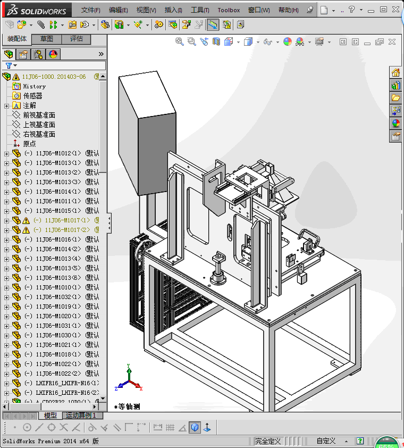404x448 pixels.
Task: Toggle the center point snap circle icon
Action: coord(27,427)
